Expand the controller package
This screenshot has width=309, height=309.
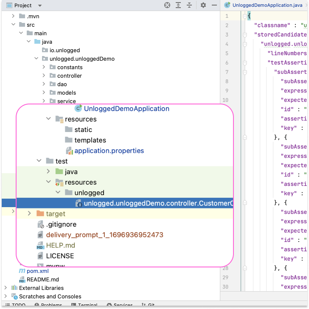(44, 76)
